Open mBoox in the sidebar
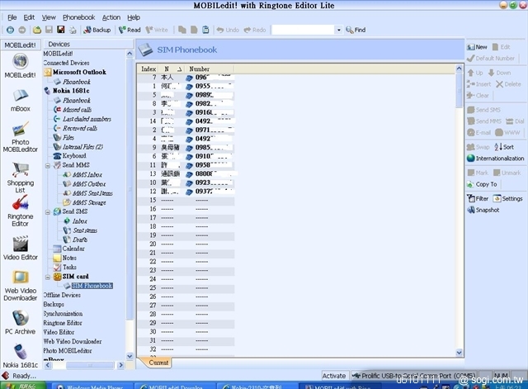This screenshot has height=389, width=528. point(20,101)
